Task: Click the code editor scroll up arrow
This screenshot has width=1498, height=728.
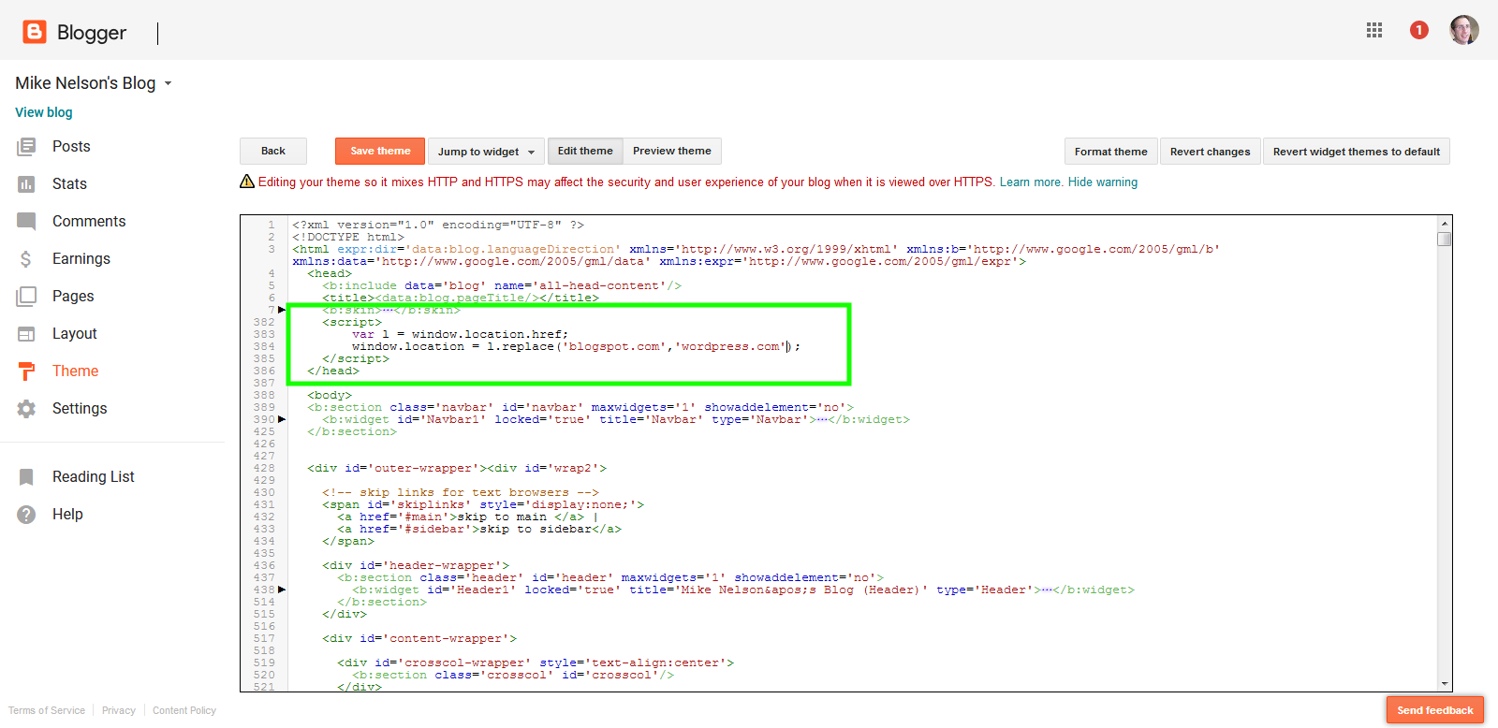Action: click(x=1445, y=223)
